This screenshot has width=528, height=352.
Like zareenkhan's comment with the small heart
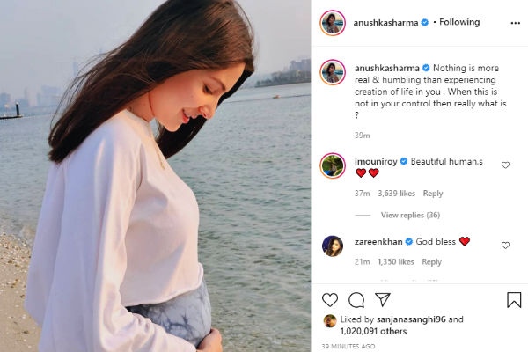pyautogui.click(x=505, y=246)
